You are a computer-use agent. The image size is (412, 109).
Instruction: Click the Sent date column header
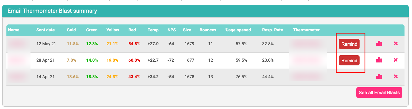point(45,30)
